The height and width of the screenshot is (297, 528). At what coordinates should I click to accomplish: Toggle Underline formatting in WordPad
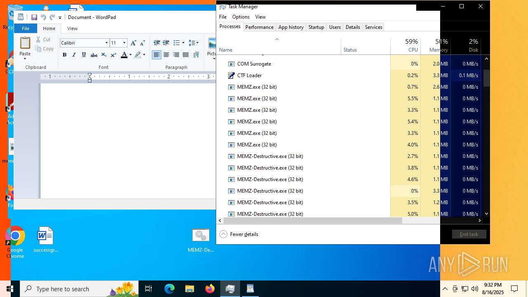click(x=84, y=55)
